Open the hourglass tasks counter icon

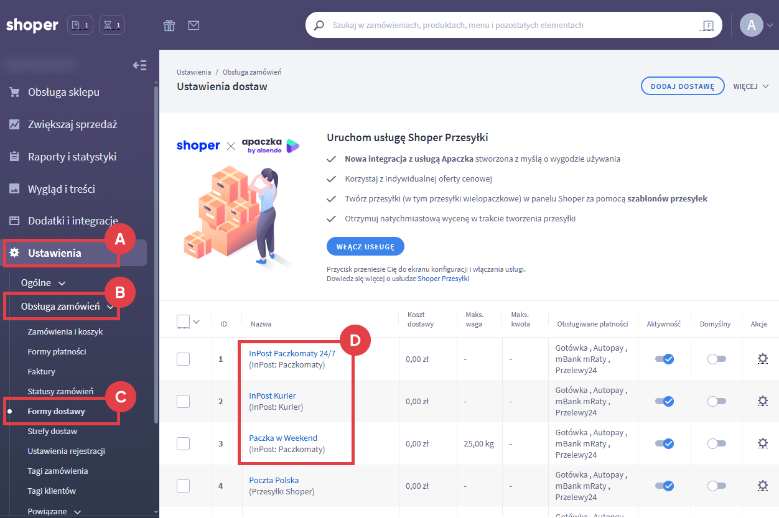coord(112,25)
